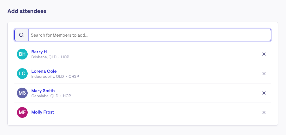
Task: Click the Capalaba, QLD location text
Action: (x=45, y=96)
